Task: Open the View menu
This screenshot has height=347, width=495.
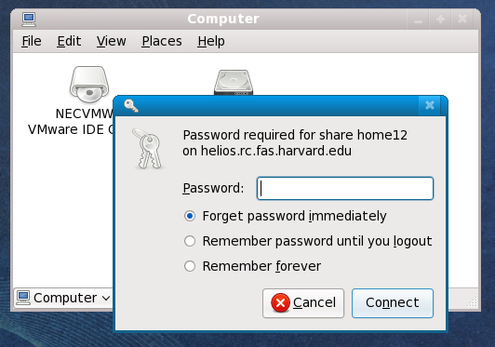Action: point(112,41)
